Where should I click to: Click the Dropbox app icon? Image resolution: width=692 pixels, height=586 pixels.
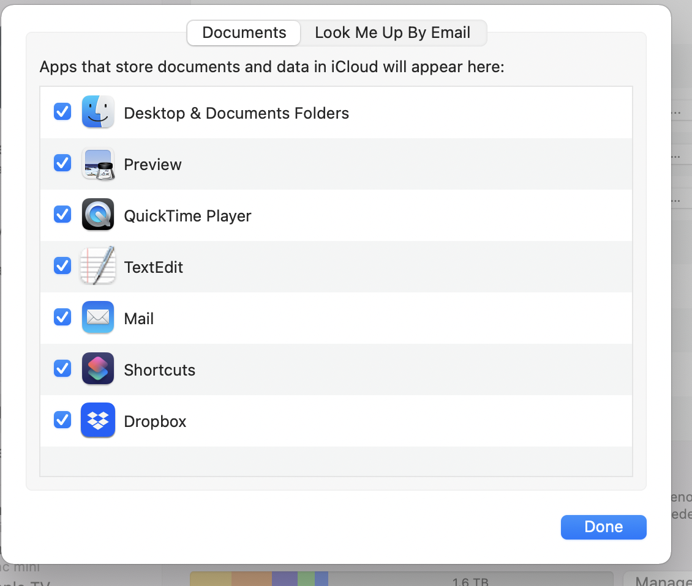pyautogui.click(x=98, y=420)
